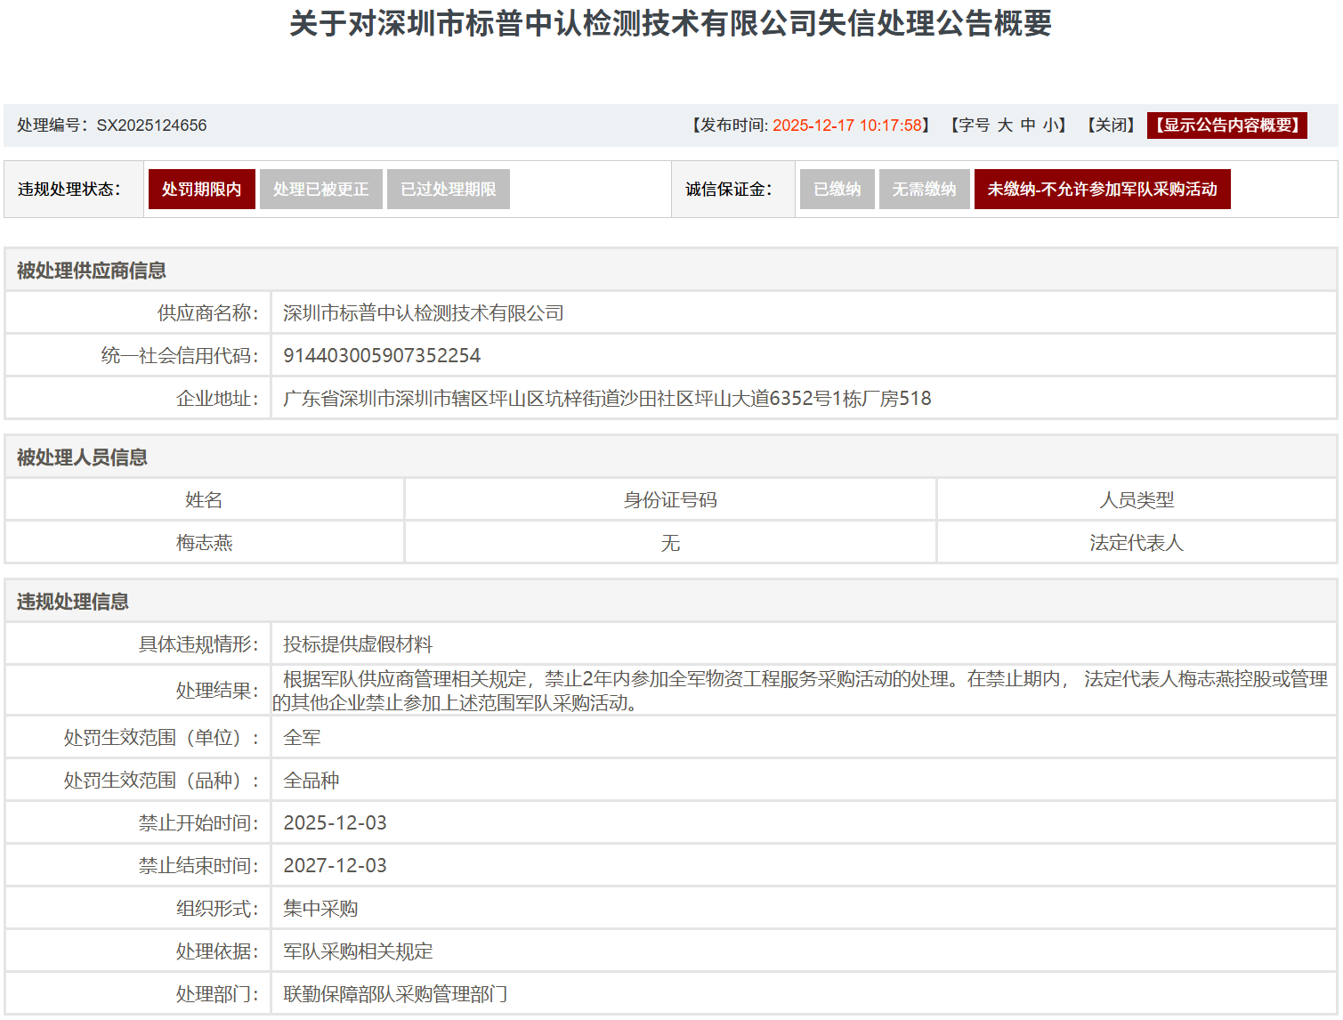This screenshot has height=1020, width=1343.
Task: Click the ban end date 2027-12-03
Action: [x=335, y=866]
